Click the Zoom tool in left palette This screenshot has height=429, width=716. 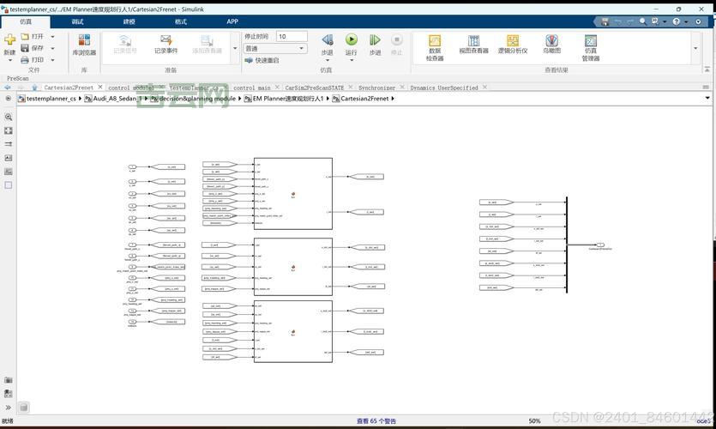9,117
